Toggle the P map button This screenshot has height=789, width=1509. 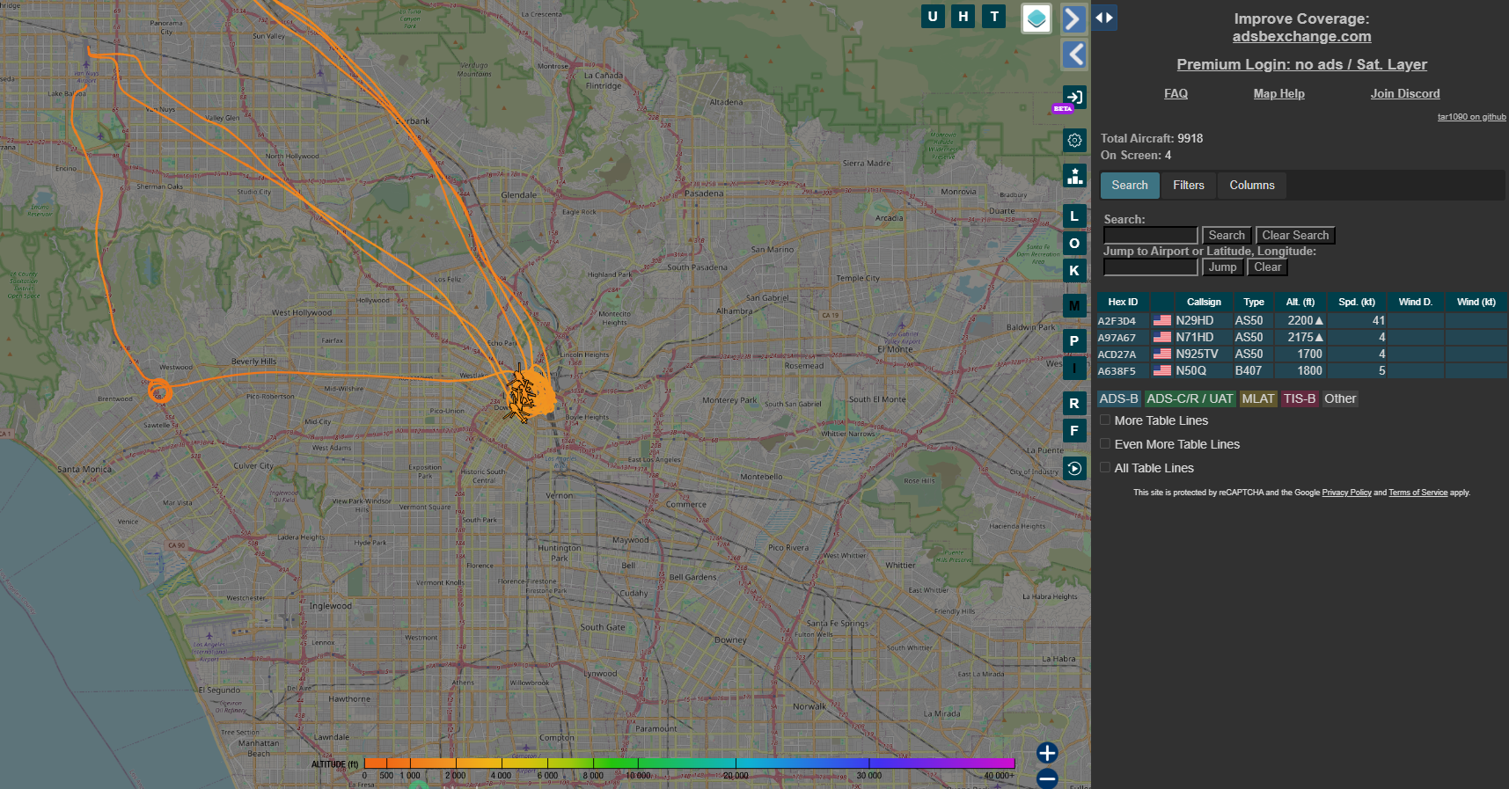1074,340
